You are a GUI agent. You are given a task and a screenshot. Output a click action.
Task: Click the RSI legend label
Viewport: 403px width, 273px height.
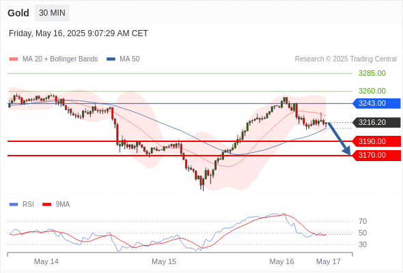pos(28,205)
